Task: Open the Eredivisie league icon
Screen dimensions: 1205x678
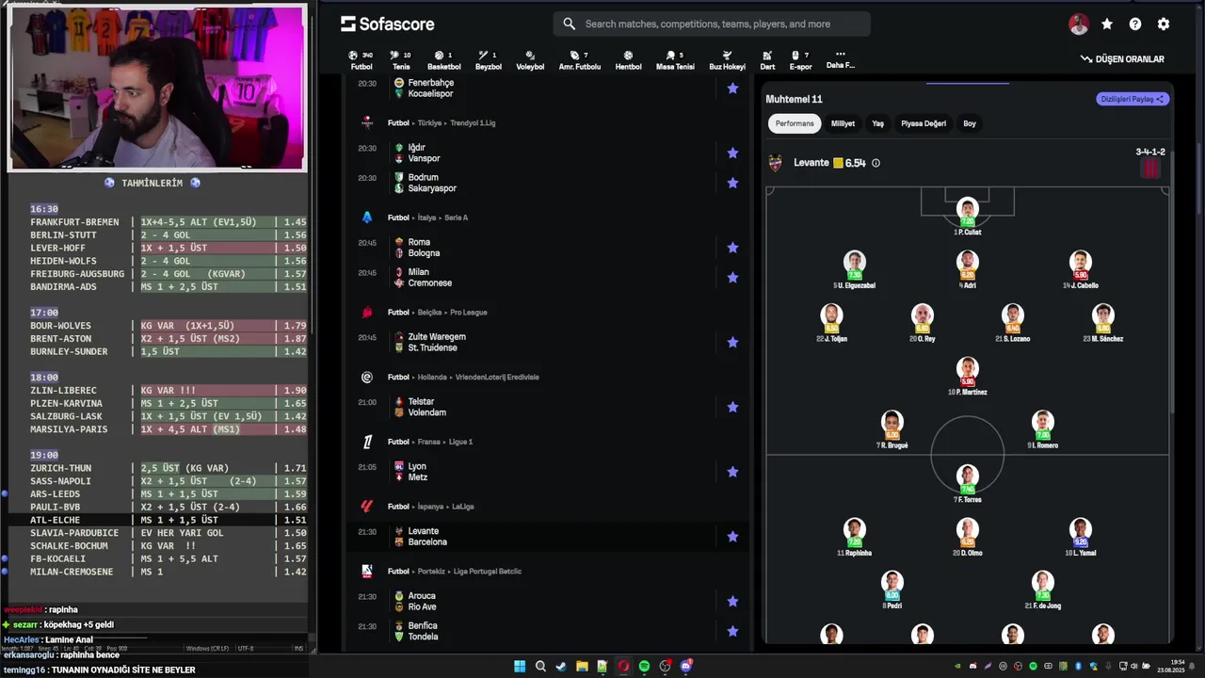Action: coord(367,377)
